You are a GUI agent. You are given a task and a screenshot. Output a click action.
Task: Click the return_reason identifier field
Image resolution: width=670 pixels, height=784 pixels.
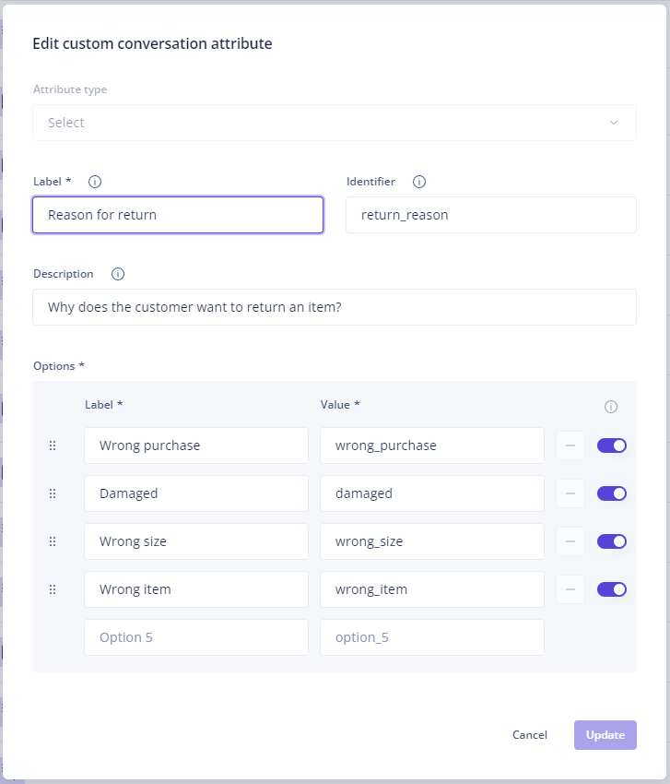tap(491, 215)
